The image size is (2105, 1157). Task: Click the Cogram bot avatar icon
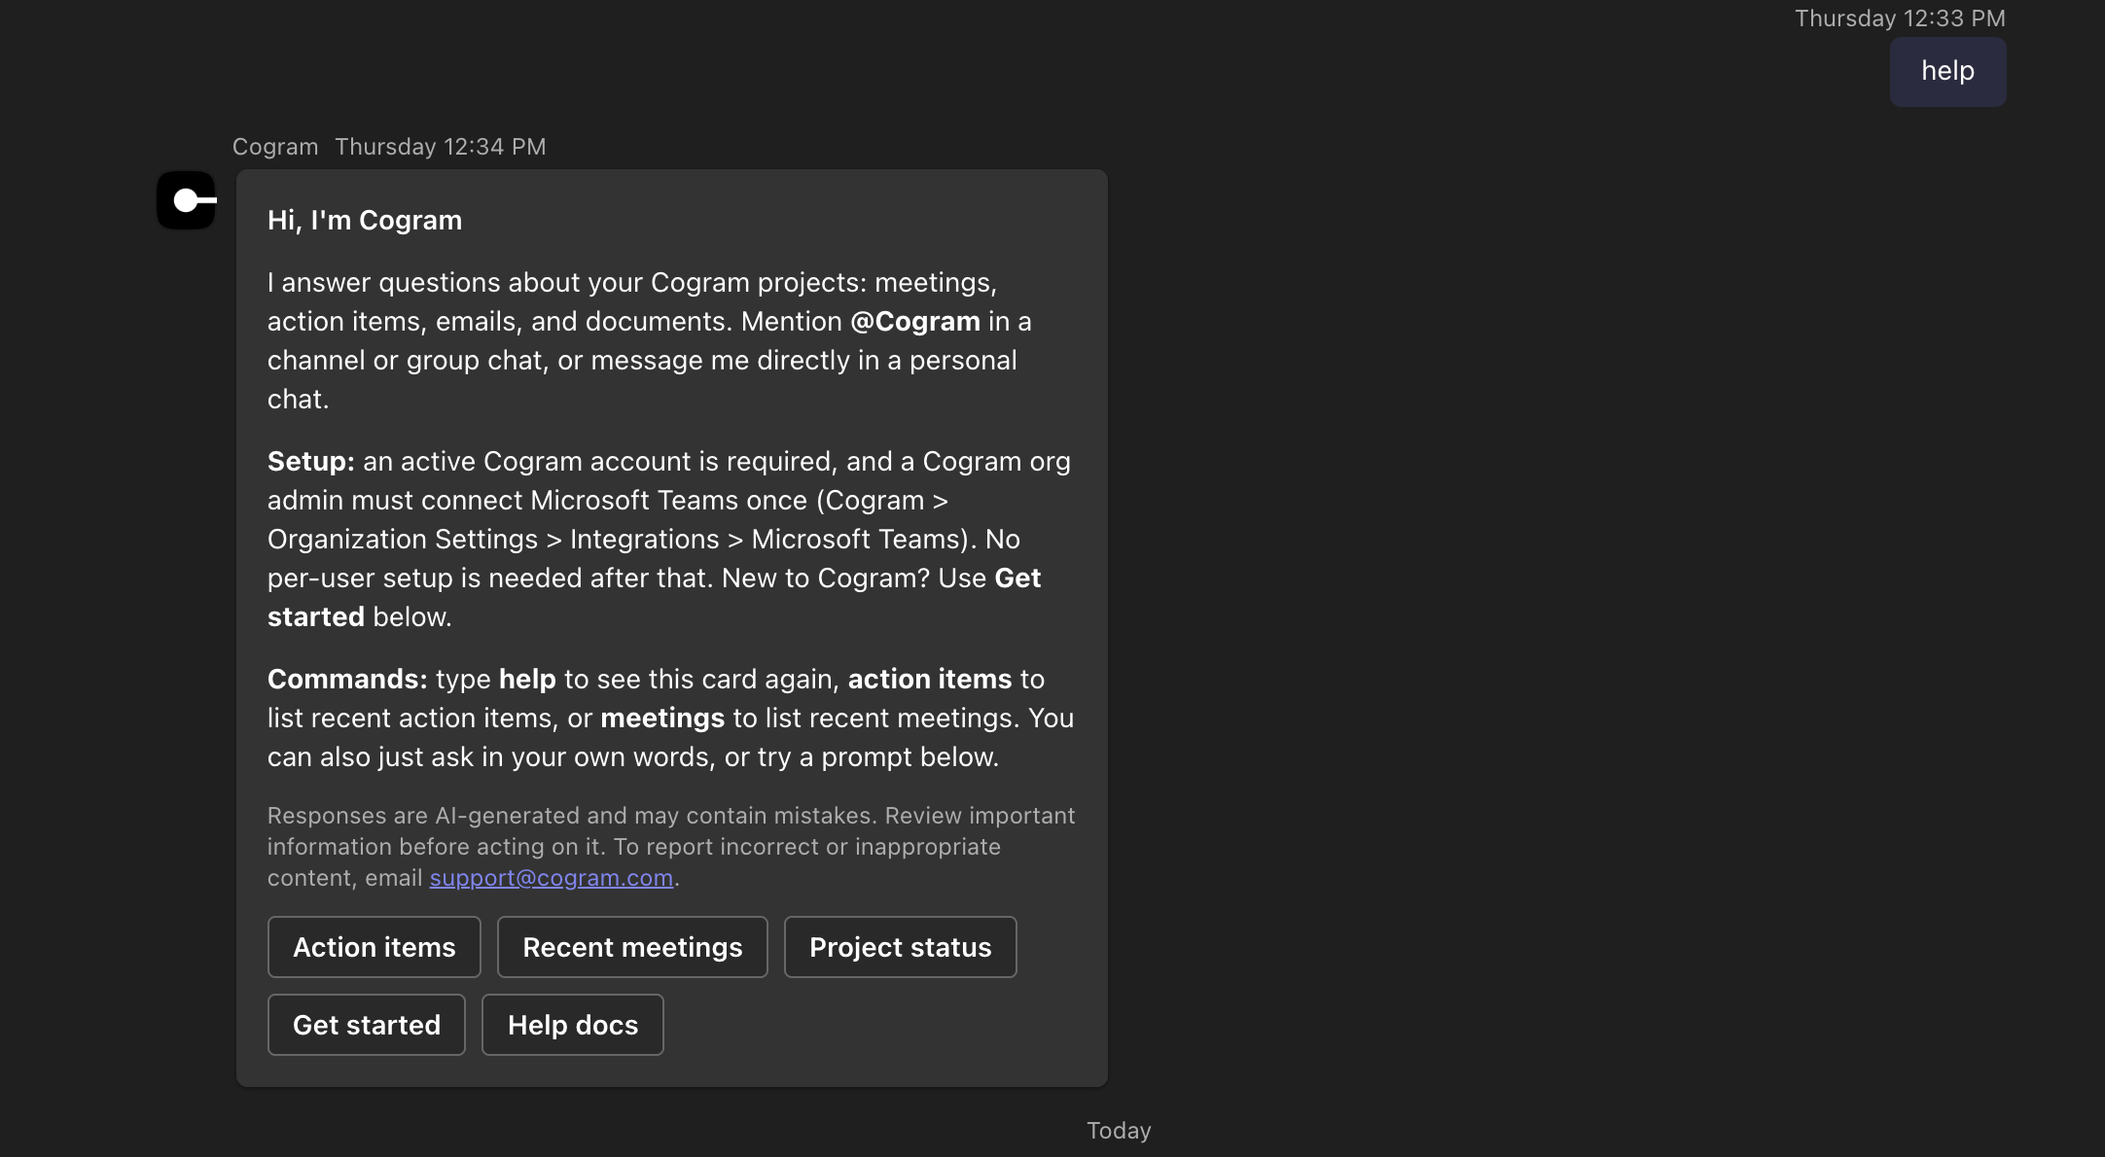coord(186,200)
